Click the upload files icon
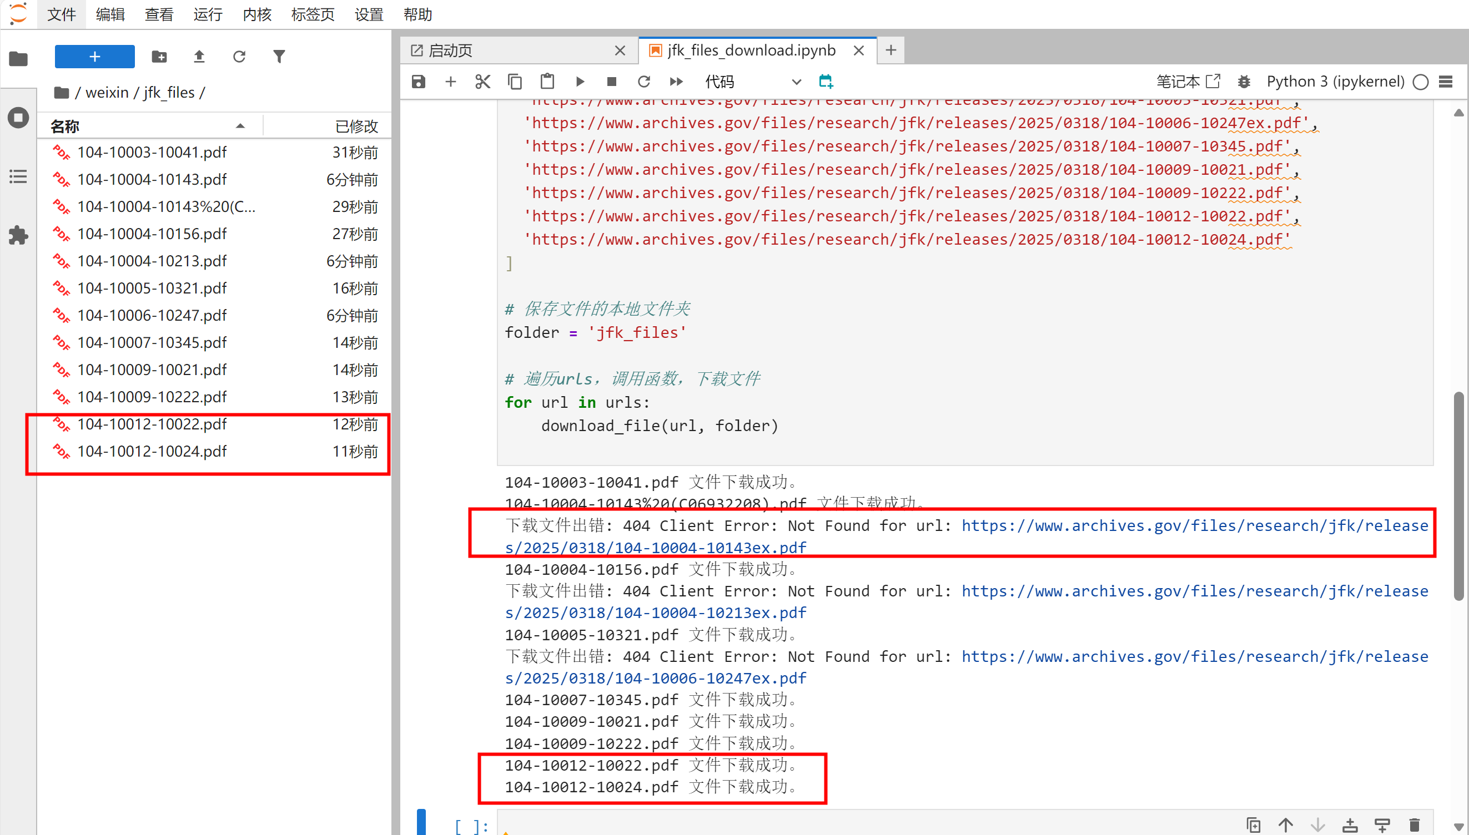Viewport: 1469px width, 835px height. click(x=199, y=57)
